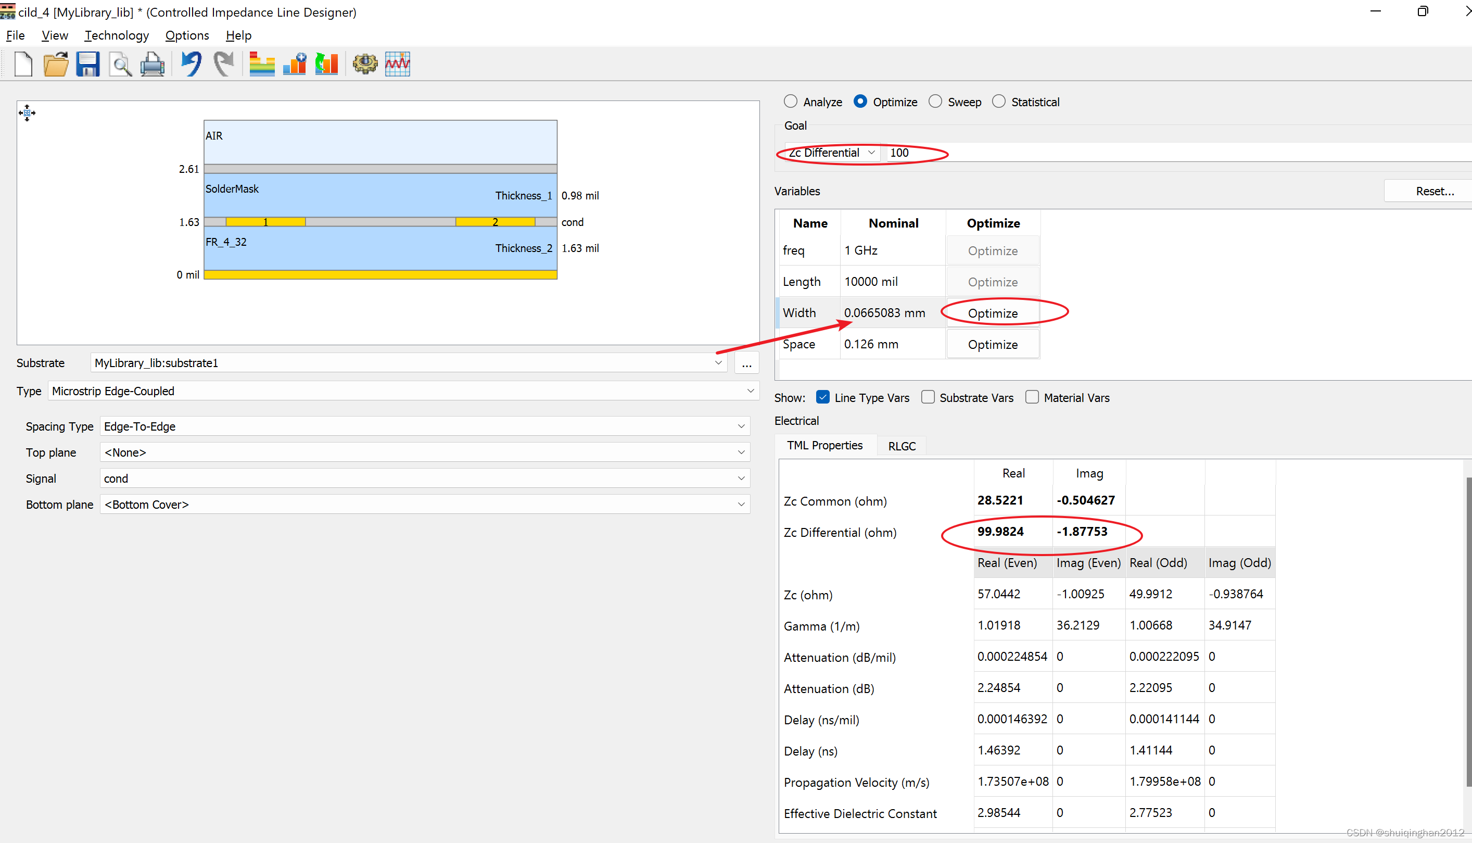Click the Reset... button

[1434, 191]
